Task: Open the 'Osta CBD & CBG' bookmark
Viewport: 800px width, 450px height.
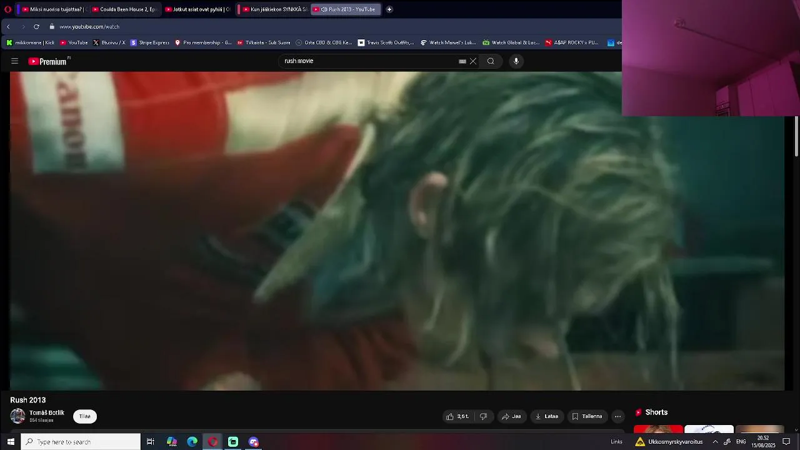Action: click(324, 43)
